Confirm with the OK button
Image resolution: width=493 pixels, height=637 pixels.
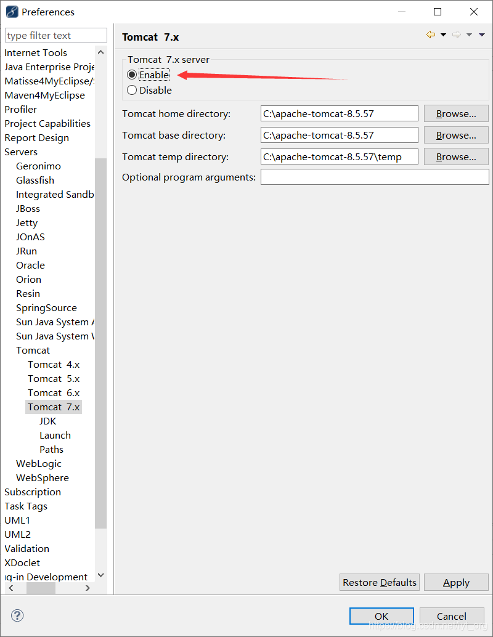tap(381, 616)
